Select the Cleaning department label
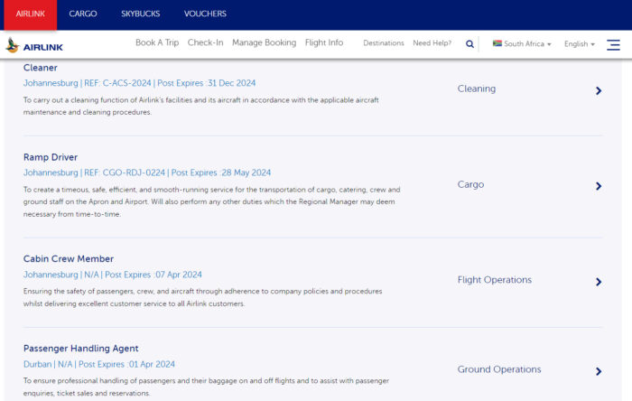 click(x=477, y=89)
